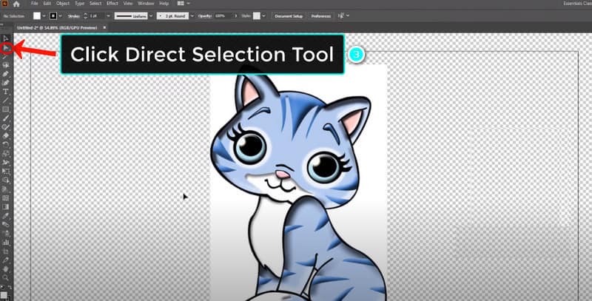This screenshot has height=301, width=592.
Task: Pick the Mesh tool
Action: pyautogui.click(x=6, y=197)
